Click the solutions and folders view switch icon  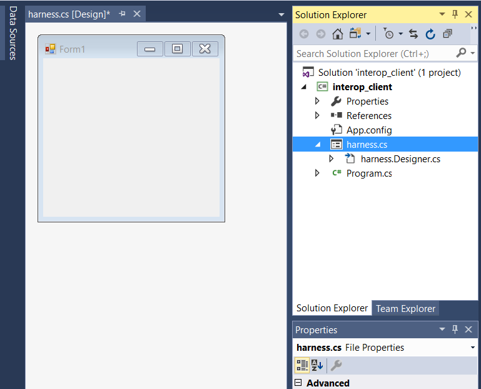[355, 33]
